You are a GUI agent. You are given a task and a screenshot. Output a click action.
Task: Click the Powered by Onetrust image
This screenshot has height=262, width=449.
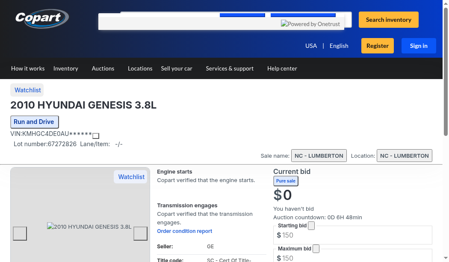coord(310,24)
